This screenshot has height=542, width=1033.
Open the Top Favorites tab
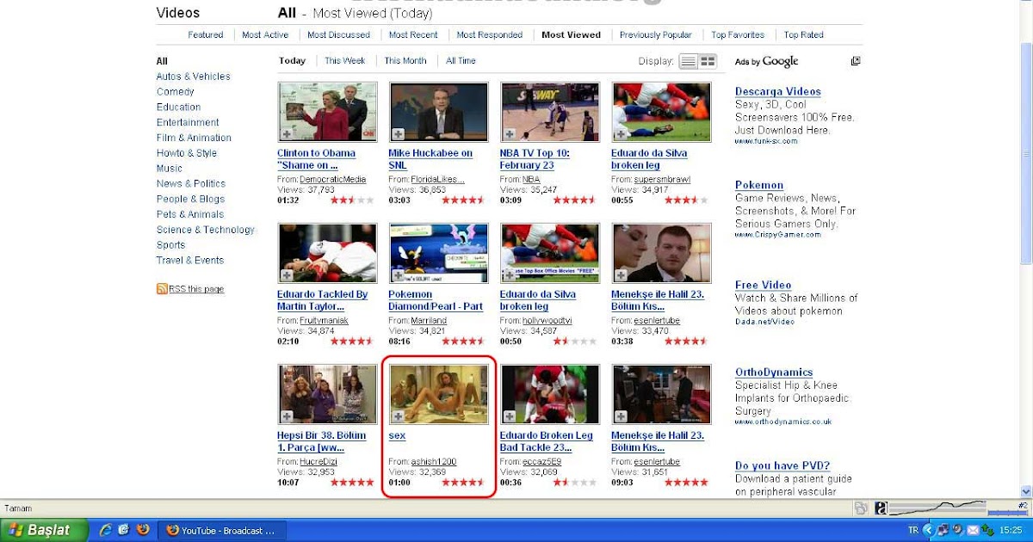(738, 35)
